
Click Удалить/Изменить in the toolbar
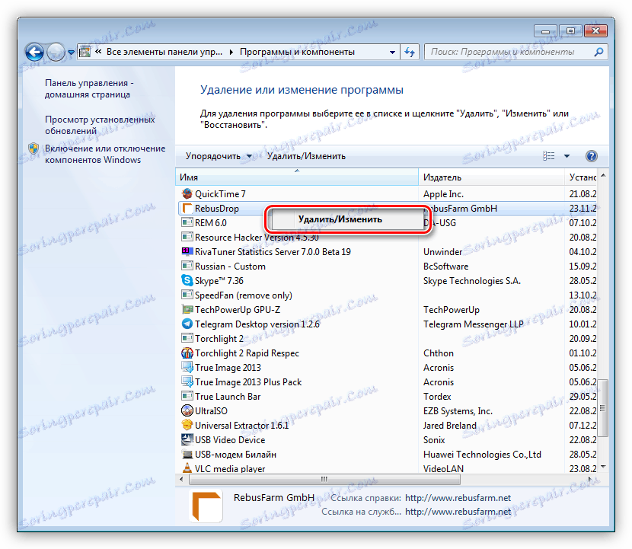click(306, 156)
